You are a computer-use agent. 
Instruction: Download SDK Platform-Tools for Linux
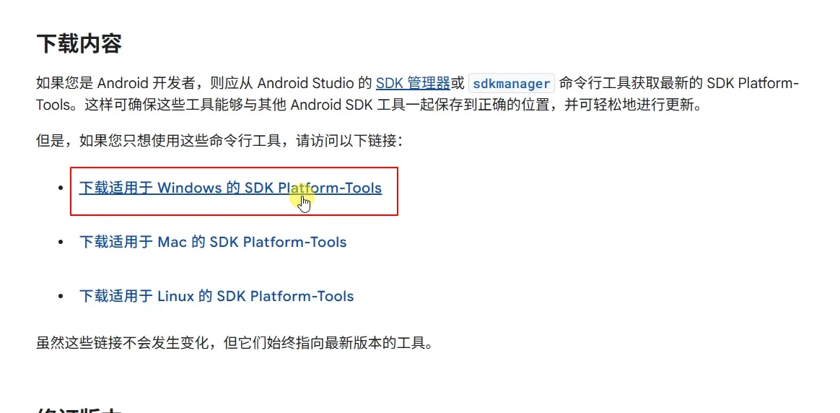[216, 296]
